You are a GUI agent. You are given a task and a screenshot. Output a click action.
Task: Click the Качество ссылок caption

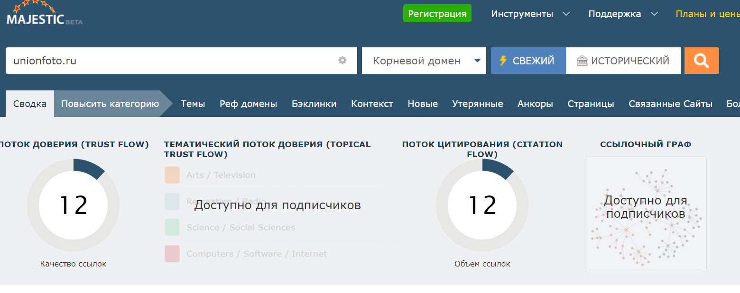[73, 264]
